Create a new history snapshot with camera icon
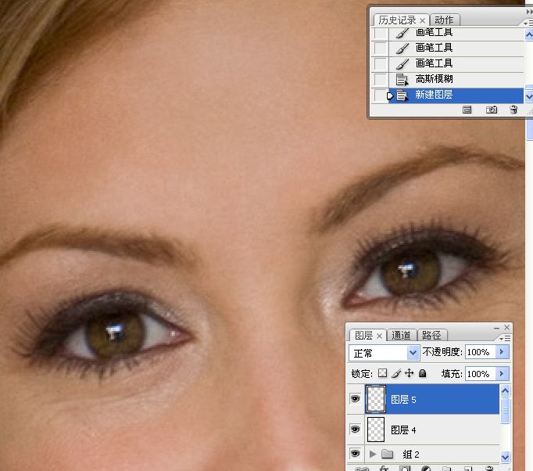Image resolution: width=533 pixels, height=471 pixels. 492,110
